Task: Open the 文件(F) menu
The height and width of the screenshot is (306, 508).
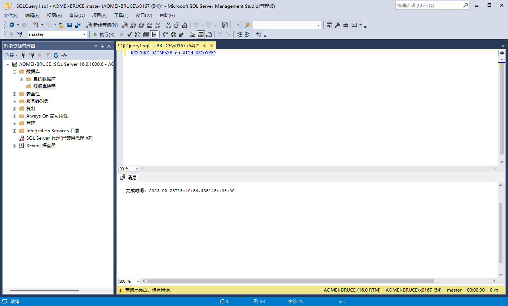Action: pyautogui.click(x=11, y=16)
